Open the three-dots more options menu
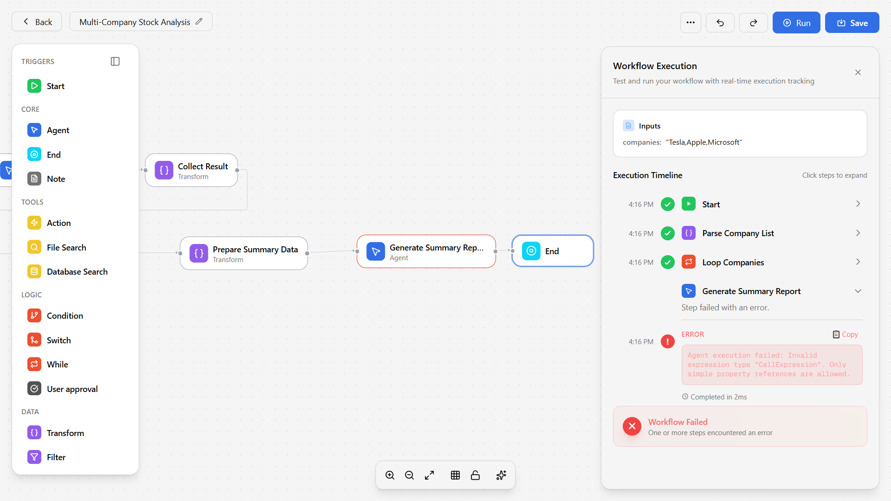This screenshot has width=891, height=501. click(x=691, y=23)
